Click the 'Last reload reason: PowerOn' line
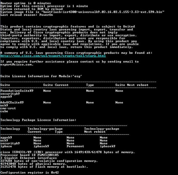This screenshot has width=178, height=175. point(27,15)
